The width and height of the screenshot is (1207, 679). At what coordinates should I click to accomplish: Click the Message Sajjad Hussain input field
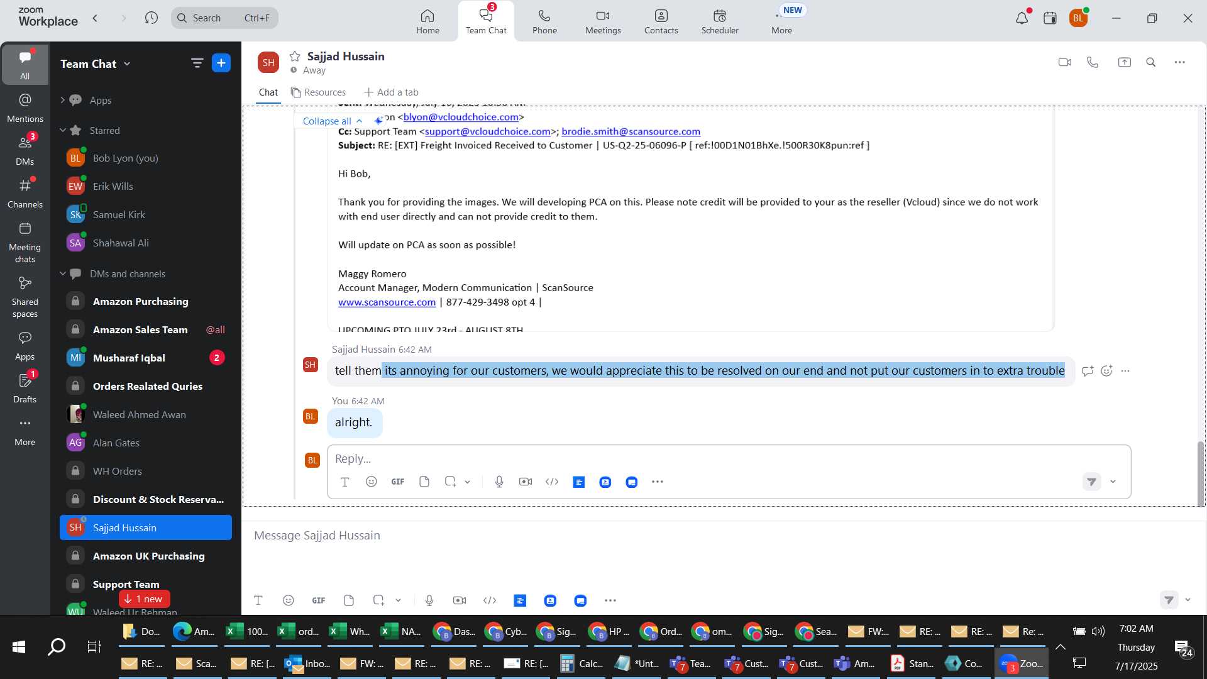723,536
